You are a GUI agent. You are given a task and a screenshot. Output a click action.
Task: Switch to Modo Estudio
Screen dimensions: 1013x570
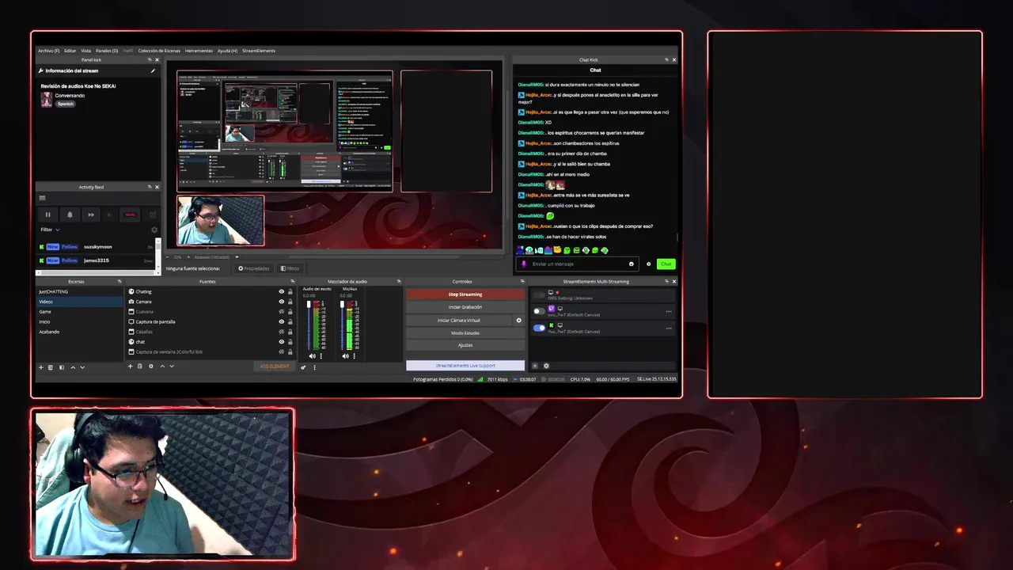click(465, 333)
